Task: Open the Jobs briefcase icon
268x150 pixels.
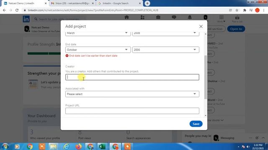Action: (x=158, y=17)
